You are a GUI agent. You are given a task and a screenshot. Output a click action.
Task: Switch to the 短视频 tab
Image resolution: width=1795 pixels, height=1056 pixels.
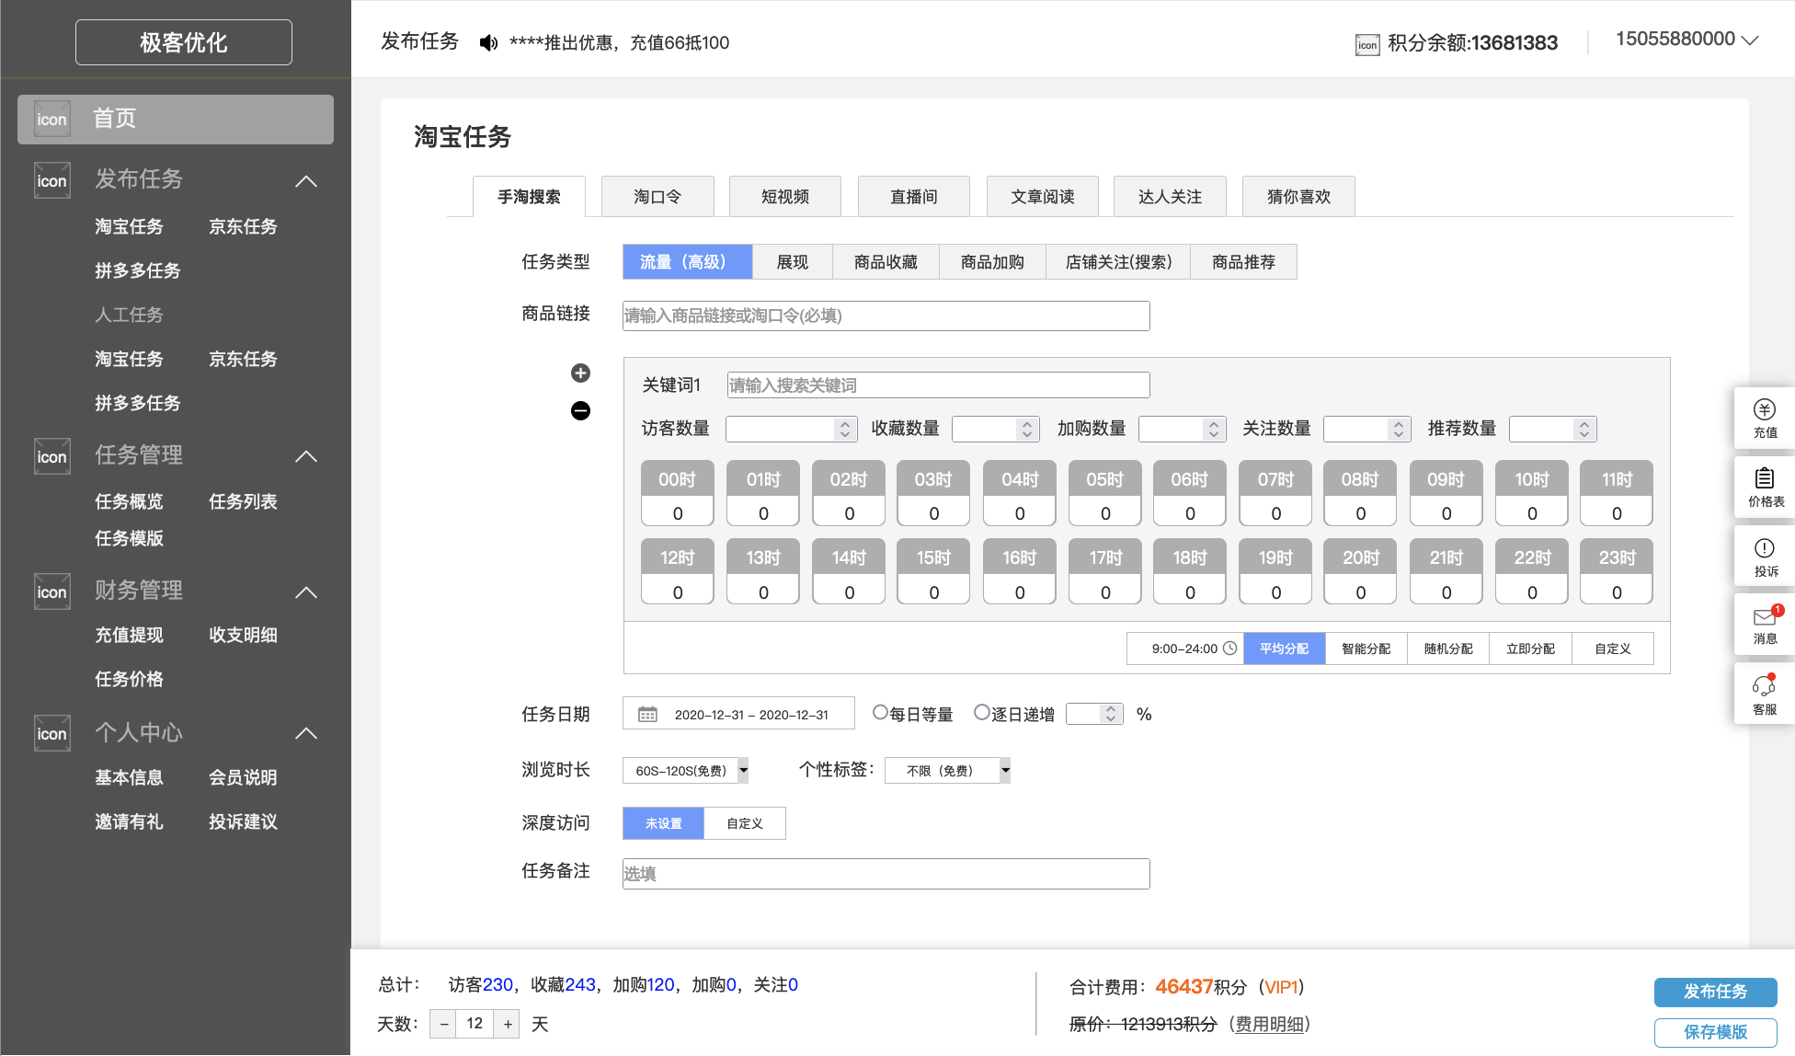(x=785, y=196)
